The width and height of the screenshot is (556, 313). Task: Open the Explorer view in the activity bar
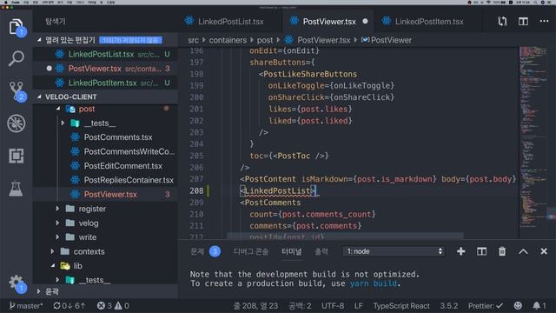(x=17, y=26)
